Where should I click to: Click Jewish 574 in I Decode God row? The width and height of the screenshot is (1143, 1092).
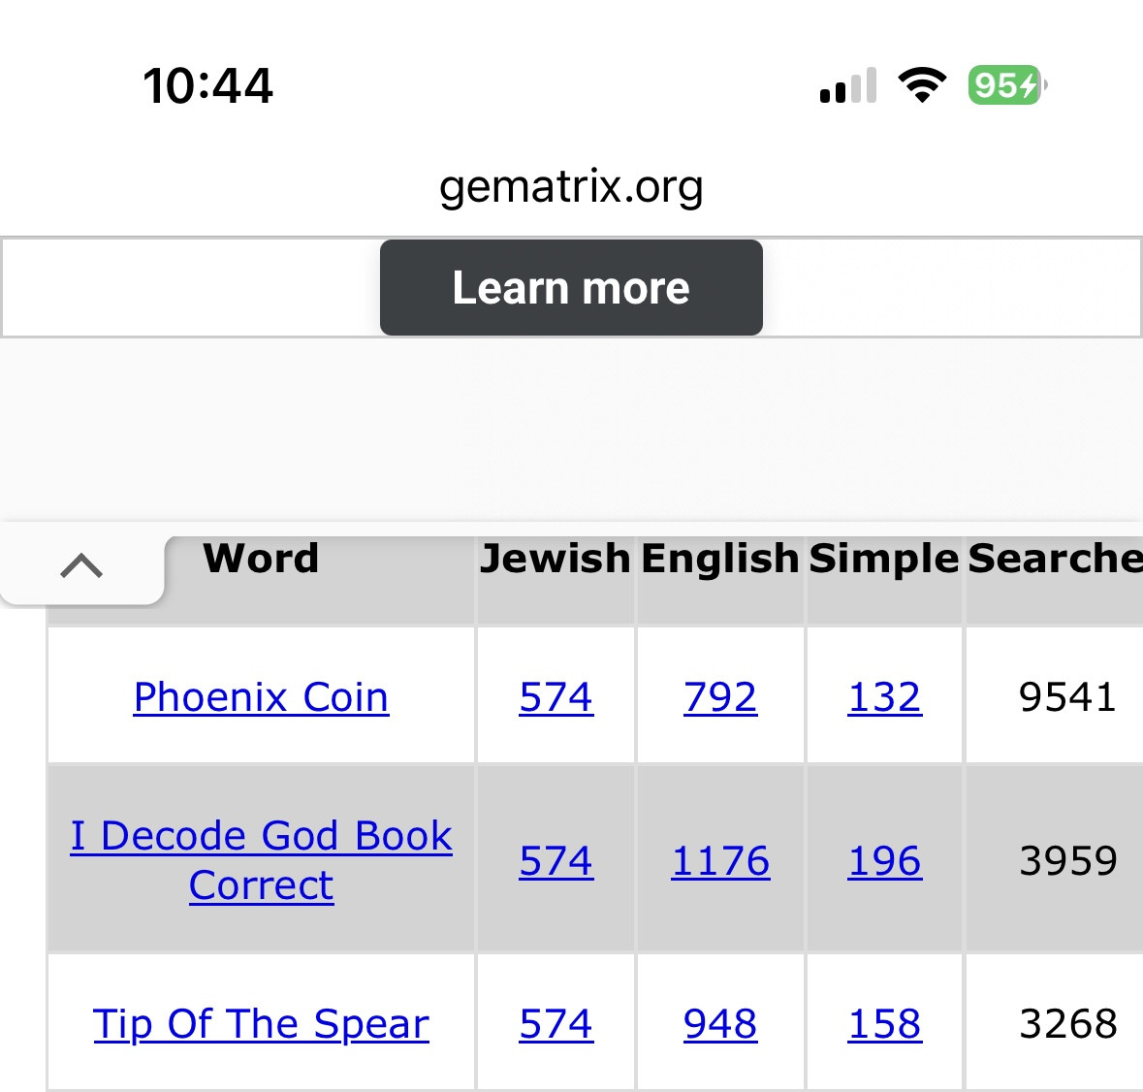[x=556, y=861]
